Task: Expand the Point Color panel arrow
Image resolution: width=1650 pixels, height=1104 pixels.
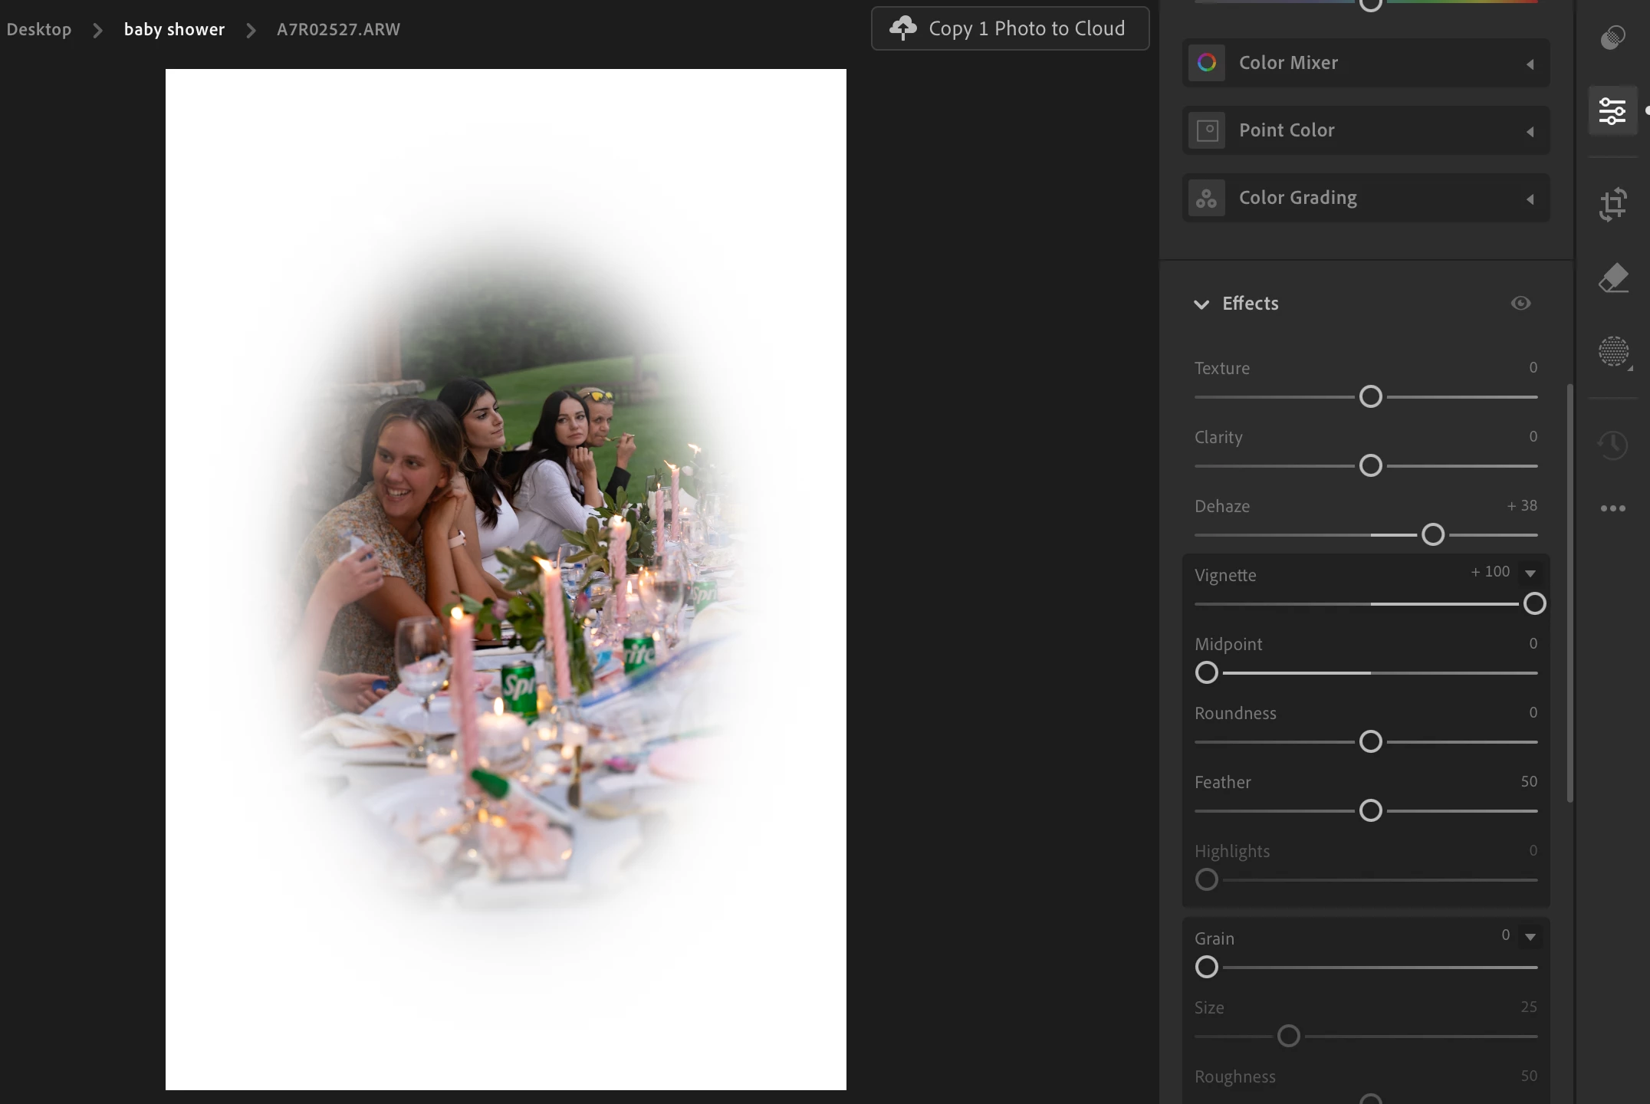Action: [x=1530, y=132]
